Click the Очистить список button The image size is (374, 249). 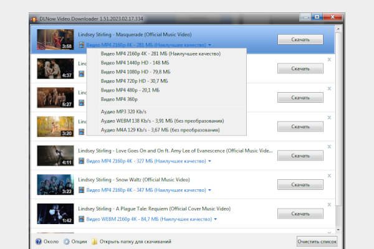pos(317,242)
